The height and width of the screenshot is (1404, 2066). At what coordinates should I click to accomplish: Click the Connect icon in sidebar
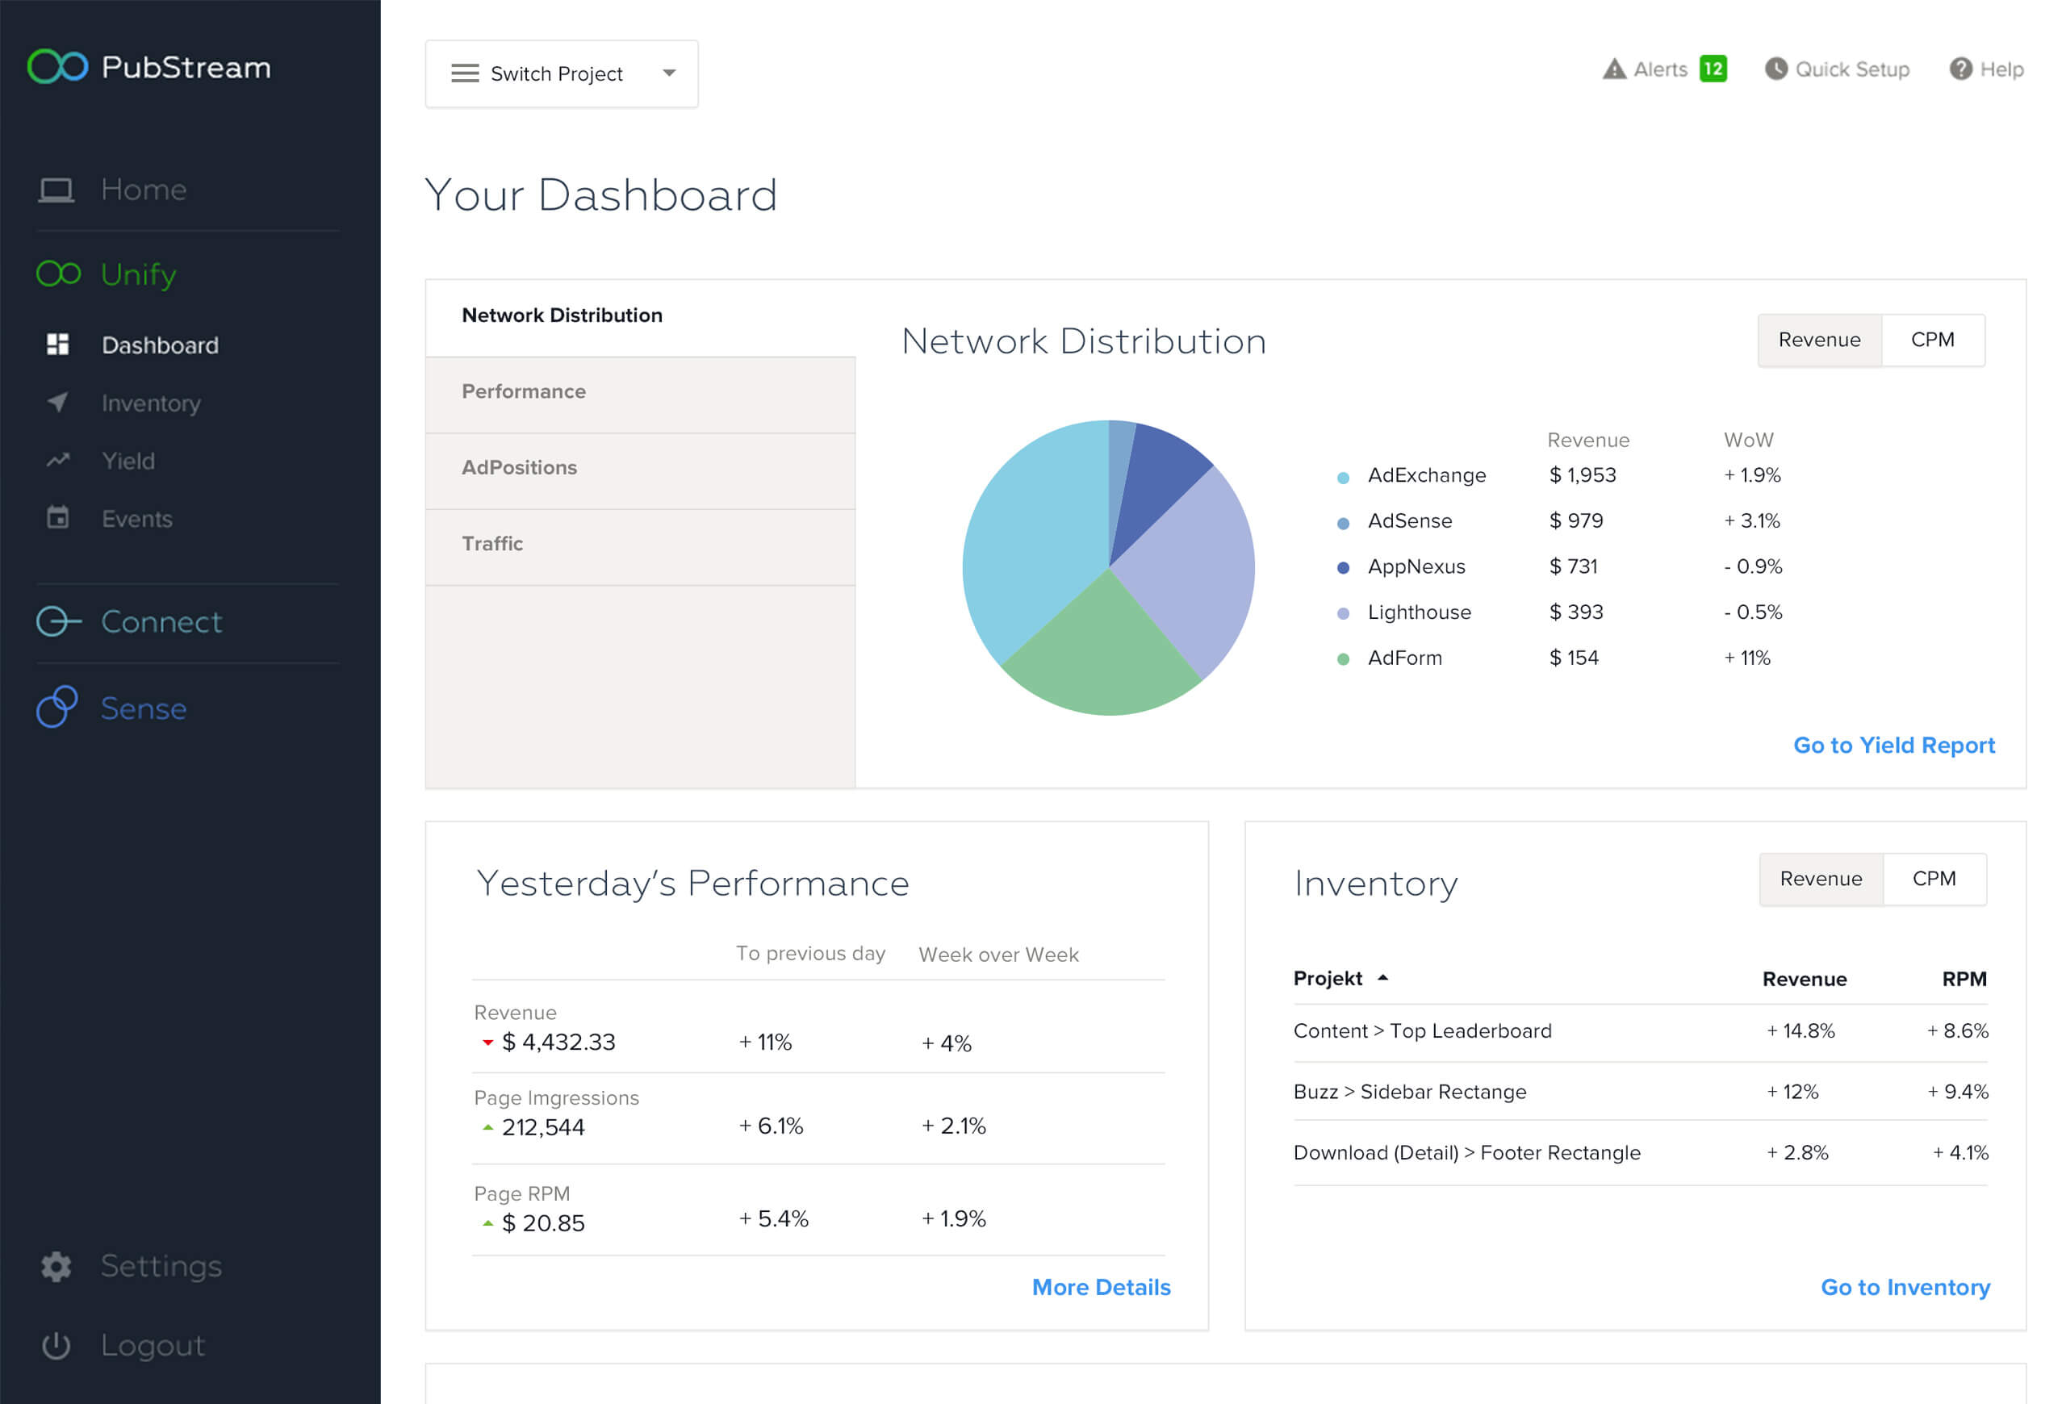[59, 621]
